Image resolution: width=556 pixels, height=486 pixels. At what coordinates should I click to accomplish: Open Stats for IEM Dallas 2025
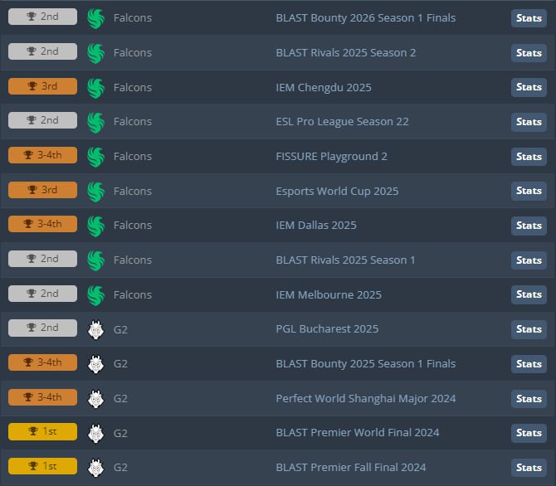tap(529, 226)
